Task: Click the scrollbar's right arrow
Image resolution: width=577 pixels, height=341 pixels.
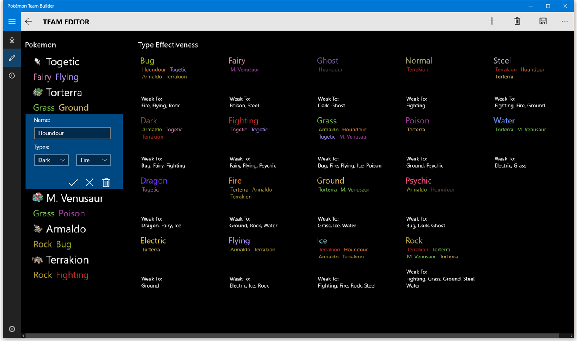Action: (x=572, y=336)
